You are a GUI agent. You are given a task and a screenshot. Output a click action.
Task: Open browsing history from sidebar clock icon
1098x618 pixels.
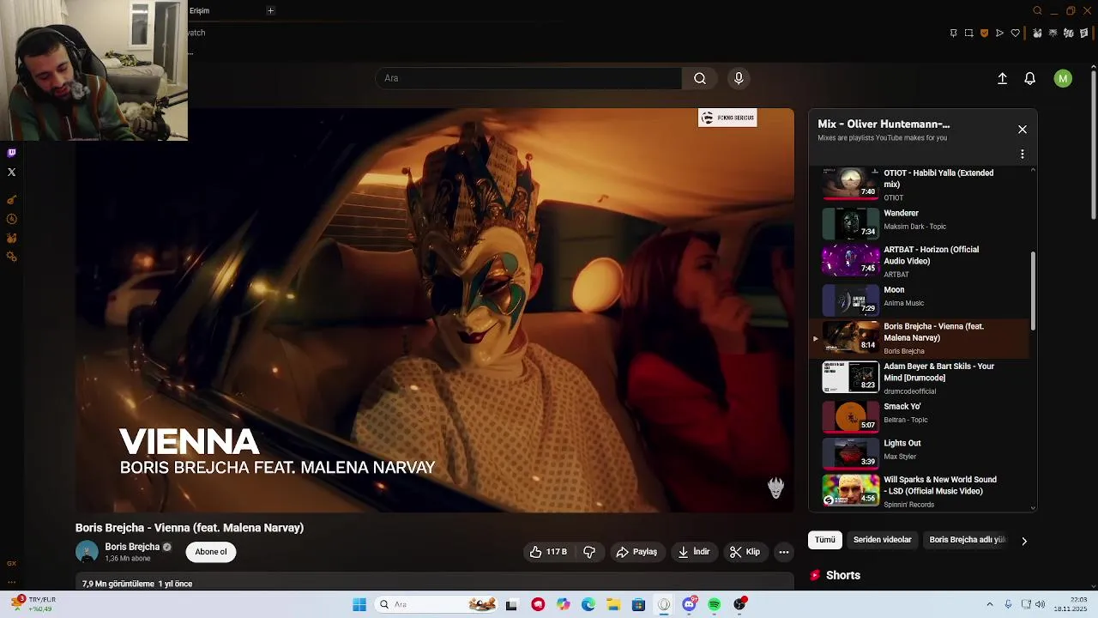point(11,219)
